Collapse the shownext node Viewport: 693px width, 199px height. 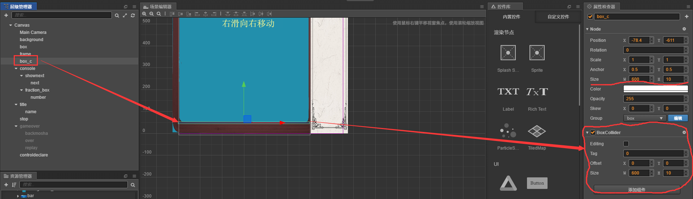pyautogui.click(x=22, y=76)
